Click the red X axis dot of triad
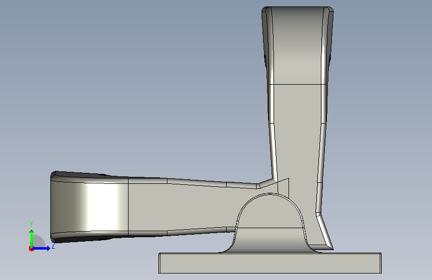The image size is (432, 280). pos(31,249)
